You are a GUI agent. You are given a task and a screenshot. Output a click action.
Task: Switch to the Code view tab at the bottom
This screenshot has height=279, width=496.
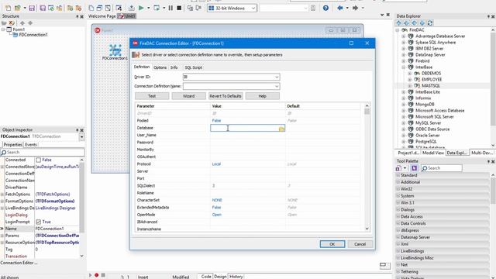206,277
